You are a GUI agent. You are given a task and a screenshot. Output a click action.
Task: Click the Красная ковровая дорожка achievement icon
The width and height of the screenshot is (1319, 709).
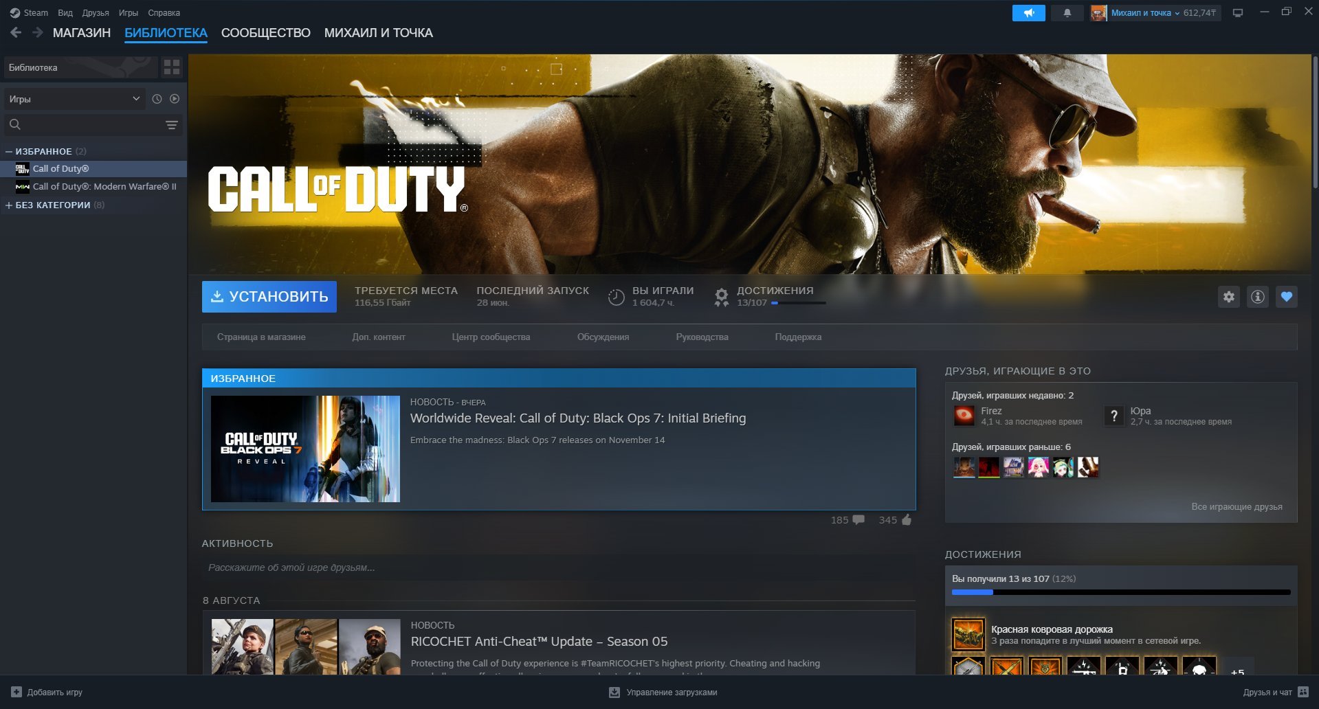pyautogui.click(x=968, y=634)
